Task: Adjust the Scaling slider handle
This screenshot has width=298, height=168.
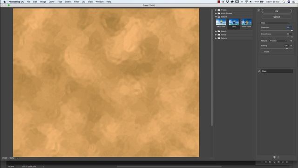Action: coord(287,49)
